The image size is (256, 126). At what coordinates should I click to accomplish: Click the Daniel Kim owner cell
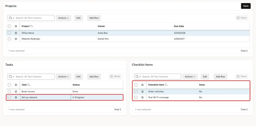[x=134, y=39]
